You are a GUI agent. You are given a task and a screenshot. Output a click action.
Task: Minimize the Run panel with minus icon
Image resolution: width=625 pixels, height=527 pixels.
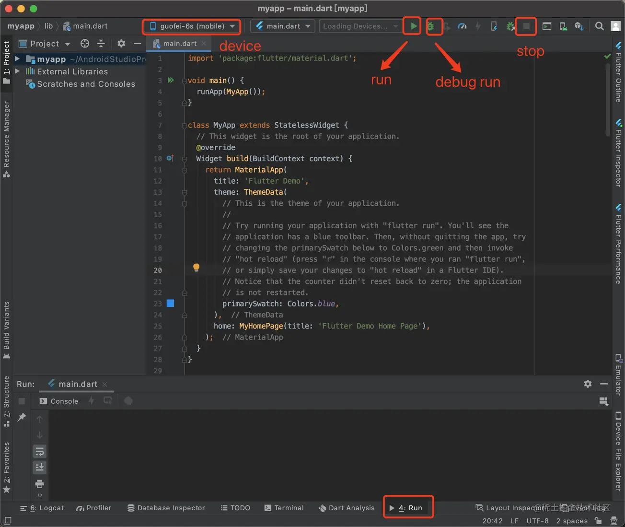pos(604,384)
